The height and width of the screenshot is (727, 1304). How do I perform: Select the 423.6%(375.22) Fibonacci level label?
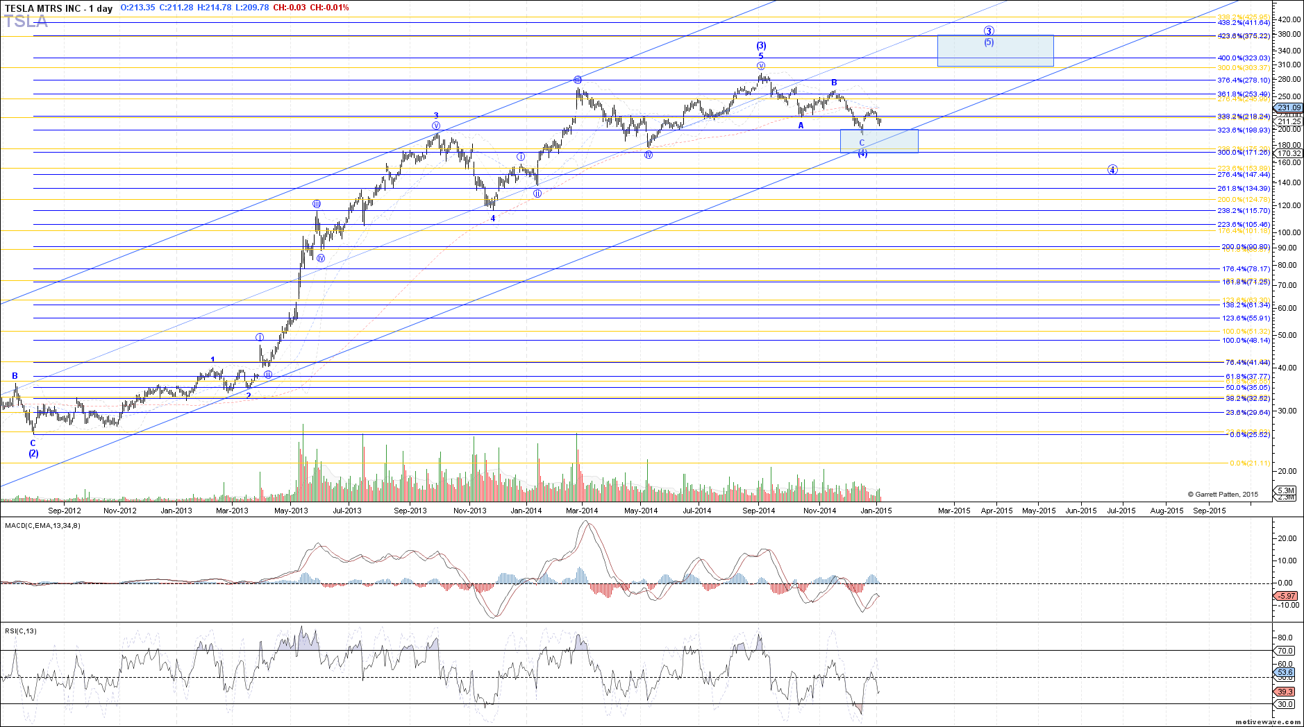1244,36
